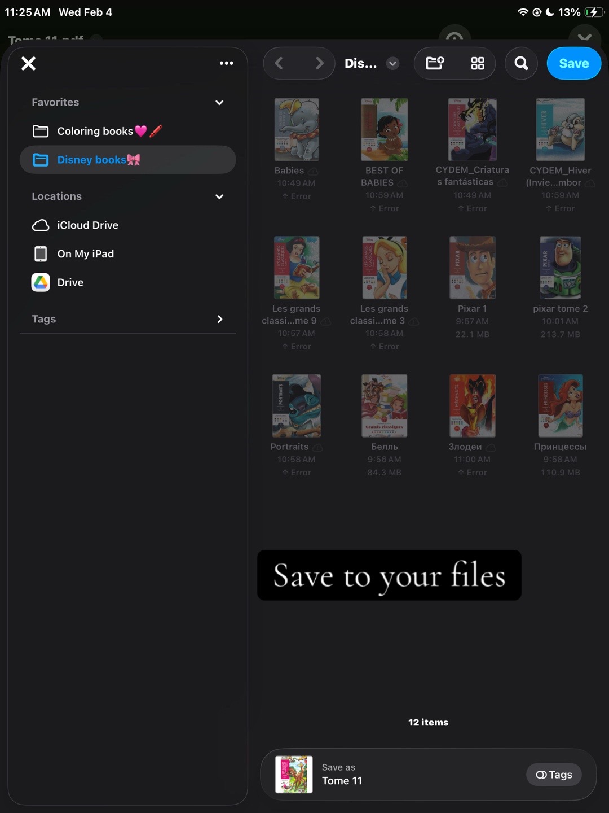Viewport: 609px width, 813px height.
Task: Select the Disney books favorite folder
Action: [127, 160]
